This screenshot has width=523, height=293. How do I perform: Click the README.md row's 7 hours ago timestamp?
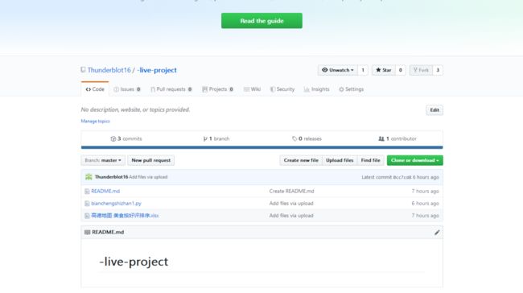(x=425, y=192)
